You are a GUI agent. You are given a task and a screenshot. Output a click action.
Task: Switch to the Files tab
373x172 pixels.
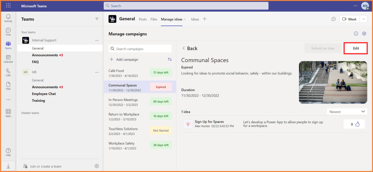(x=154, y=19)
